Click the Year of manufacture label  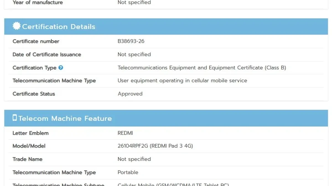(38, 2)
